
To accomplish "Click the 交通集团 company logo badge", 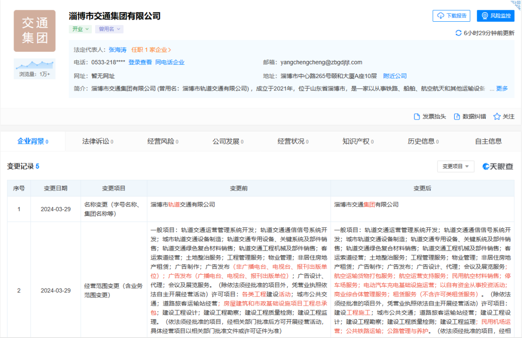I will (x=34, y=30).
